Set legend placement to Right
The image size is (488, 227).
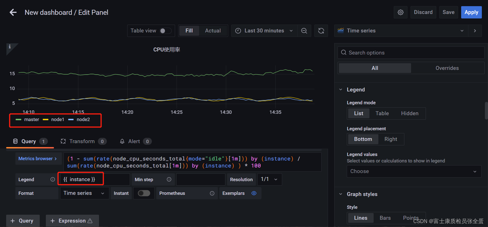(391, 139)
